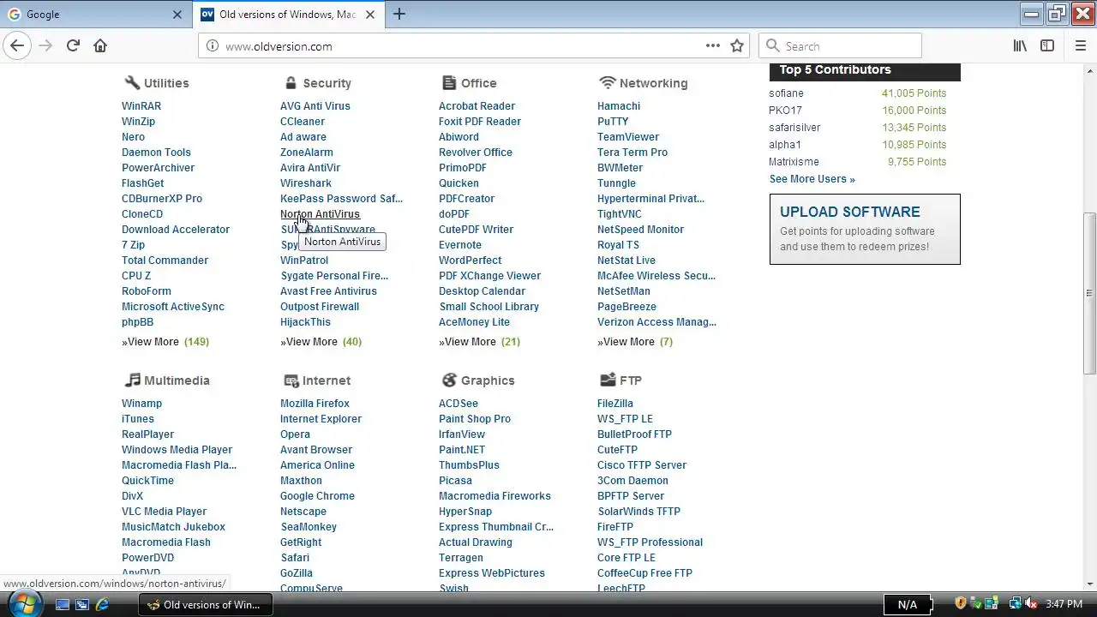Click the security shield tray icon
The height and width of the screenshot is (617, 1097).
[x=961, y=604]
